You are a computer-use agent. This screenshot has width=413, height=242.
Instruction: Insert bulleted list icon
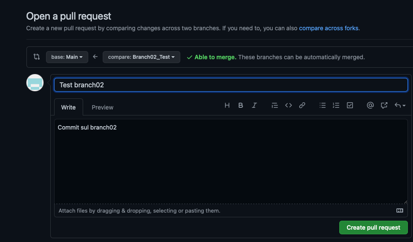(322, 105)
